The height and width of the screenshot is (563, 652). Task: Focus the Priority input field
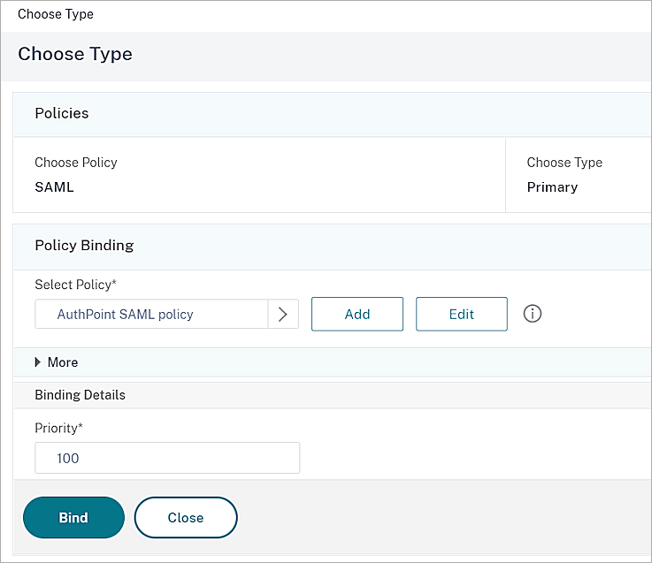point(167,458)
